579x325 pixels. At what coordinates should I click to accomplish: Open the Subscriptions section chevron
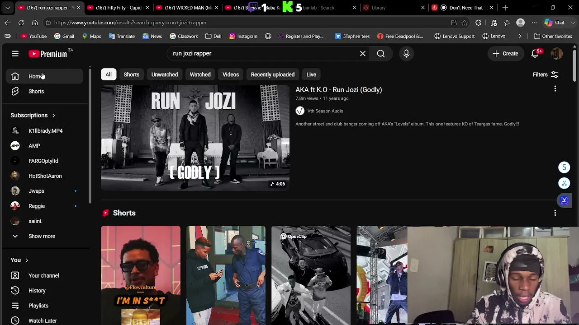(53, 116)
